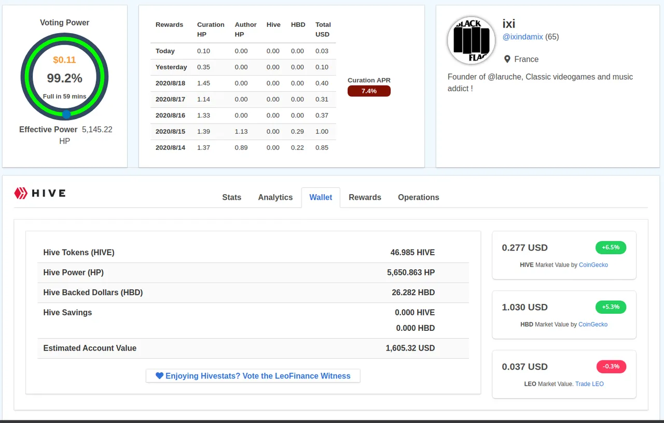
Task: Click the Effective Power label
Action: click(48, 129)
